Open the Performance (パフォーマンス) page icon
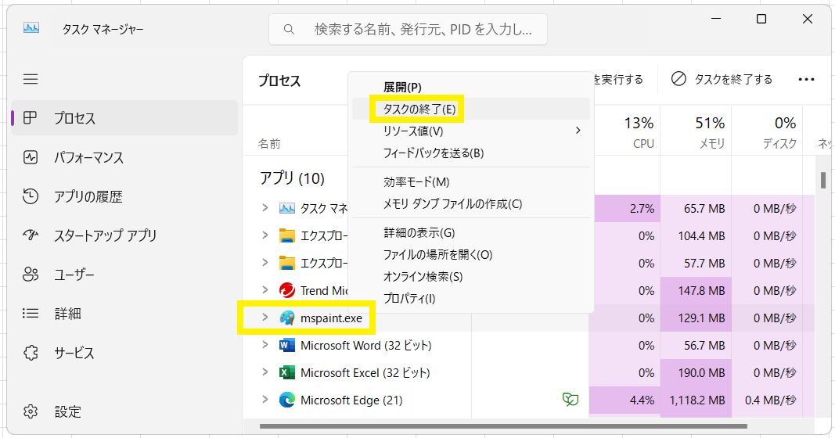The width and height of the screenshot is (835, 438). point(31,157)
